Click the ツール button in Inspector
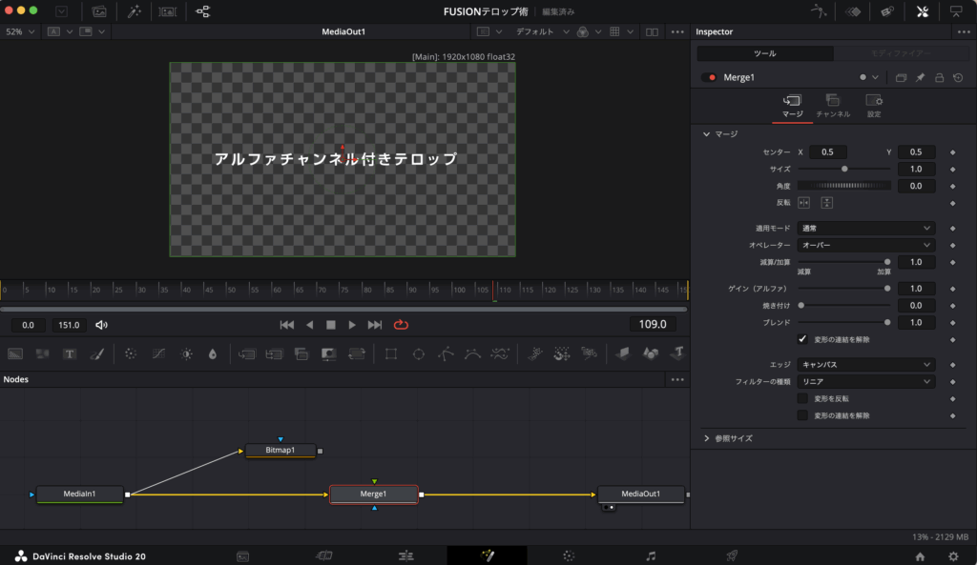 coord(764,53)
